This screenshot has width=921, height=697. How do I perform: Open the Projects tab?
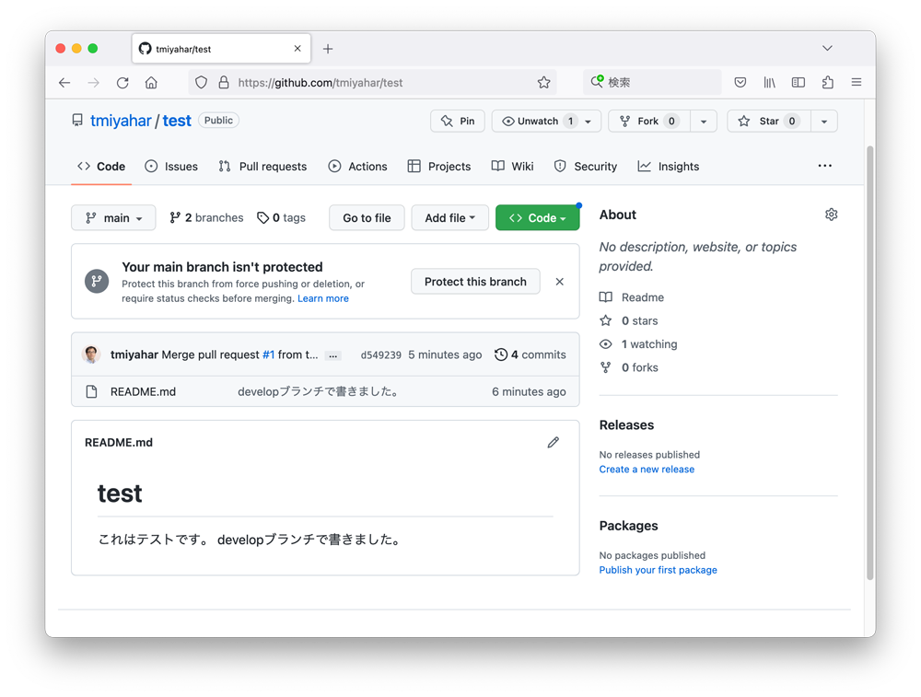point(439,167)
